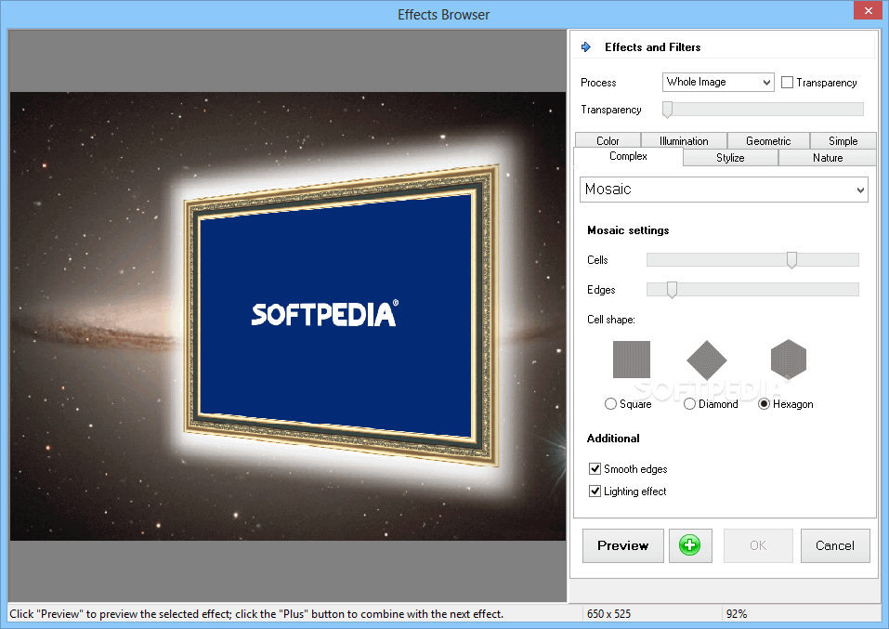This screenshot has width=889, height=629.
Task: Choose the Hexagon radio button
Action: [x=764, y=404]
